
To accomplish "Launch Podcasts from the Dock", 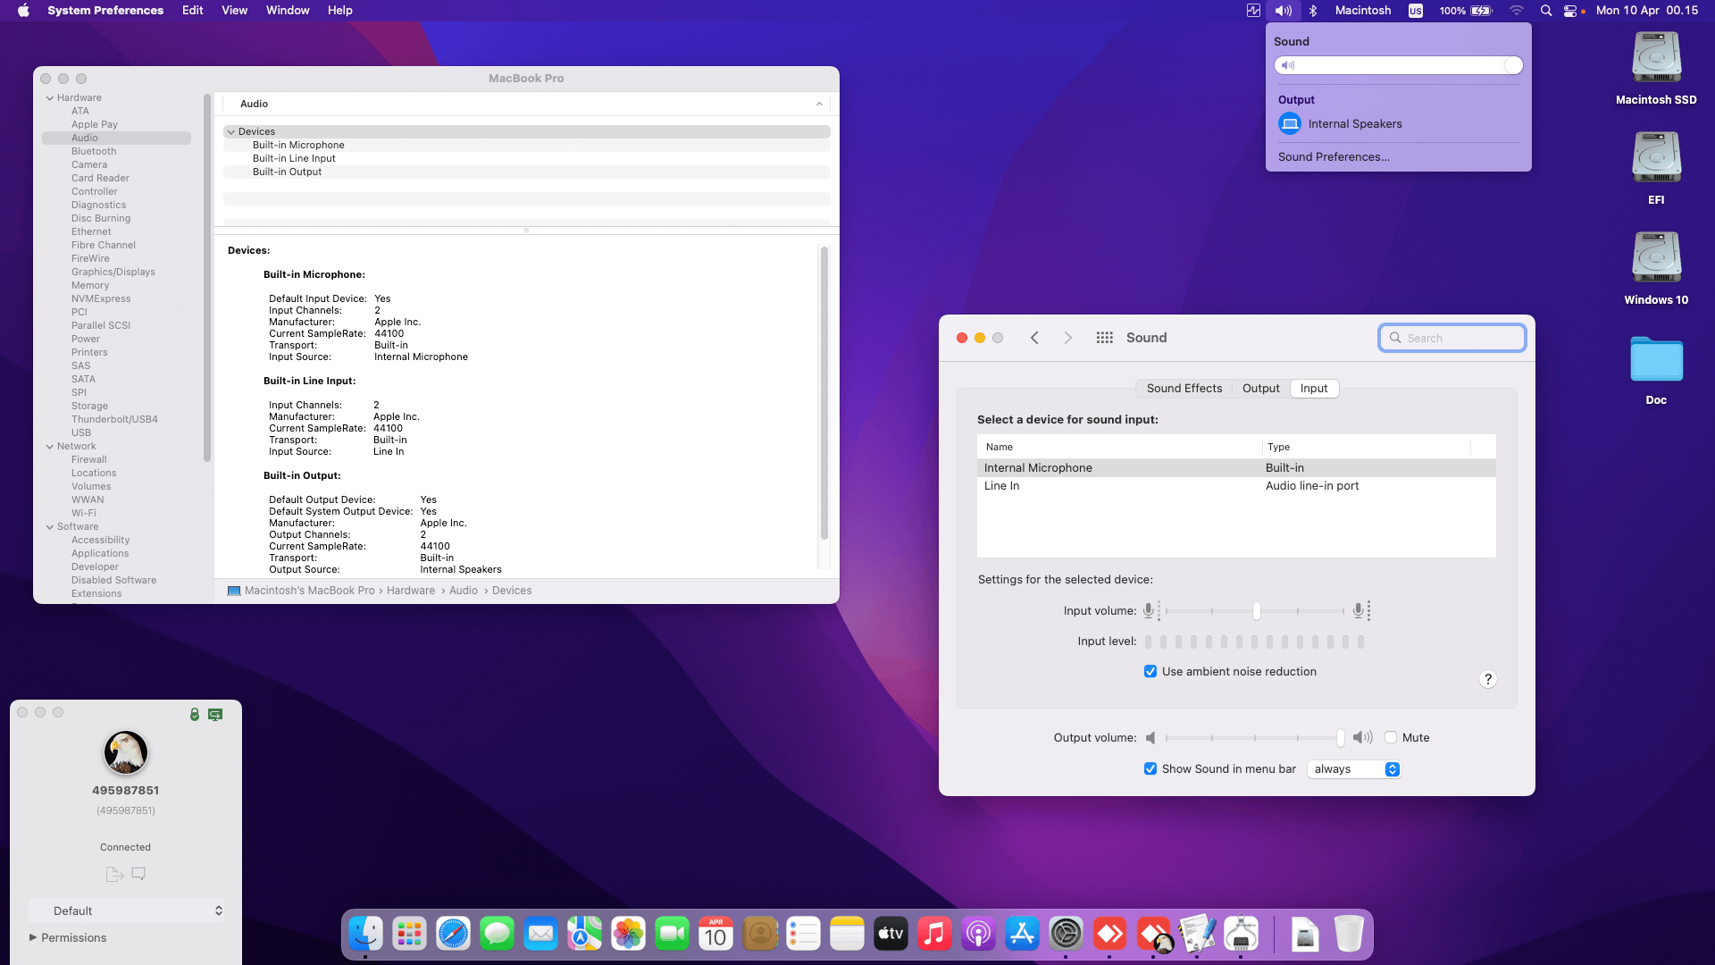I will coord(978,935).
